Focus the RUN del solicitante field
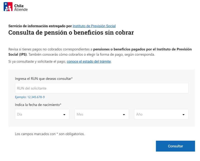Image resolution: width=200 pixels, height=161 pixels. (x=101, y=88)
